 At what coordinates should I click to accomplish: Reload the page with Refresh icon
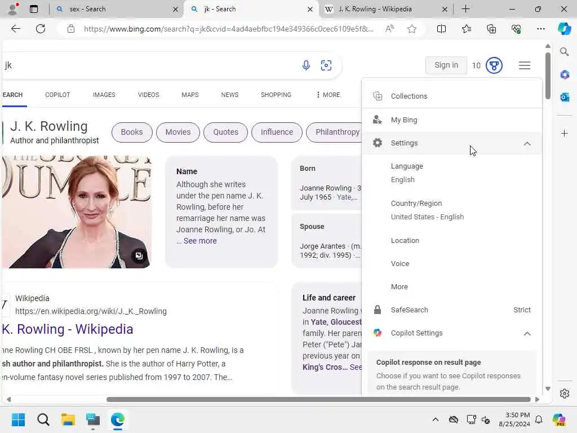point(41,29)
